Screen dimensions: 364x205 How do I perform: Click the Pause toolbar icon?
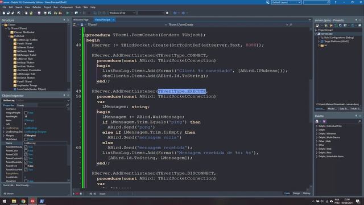(84, 13)
